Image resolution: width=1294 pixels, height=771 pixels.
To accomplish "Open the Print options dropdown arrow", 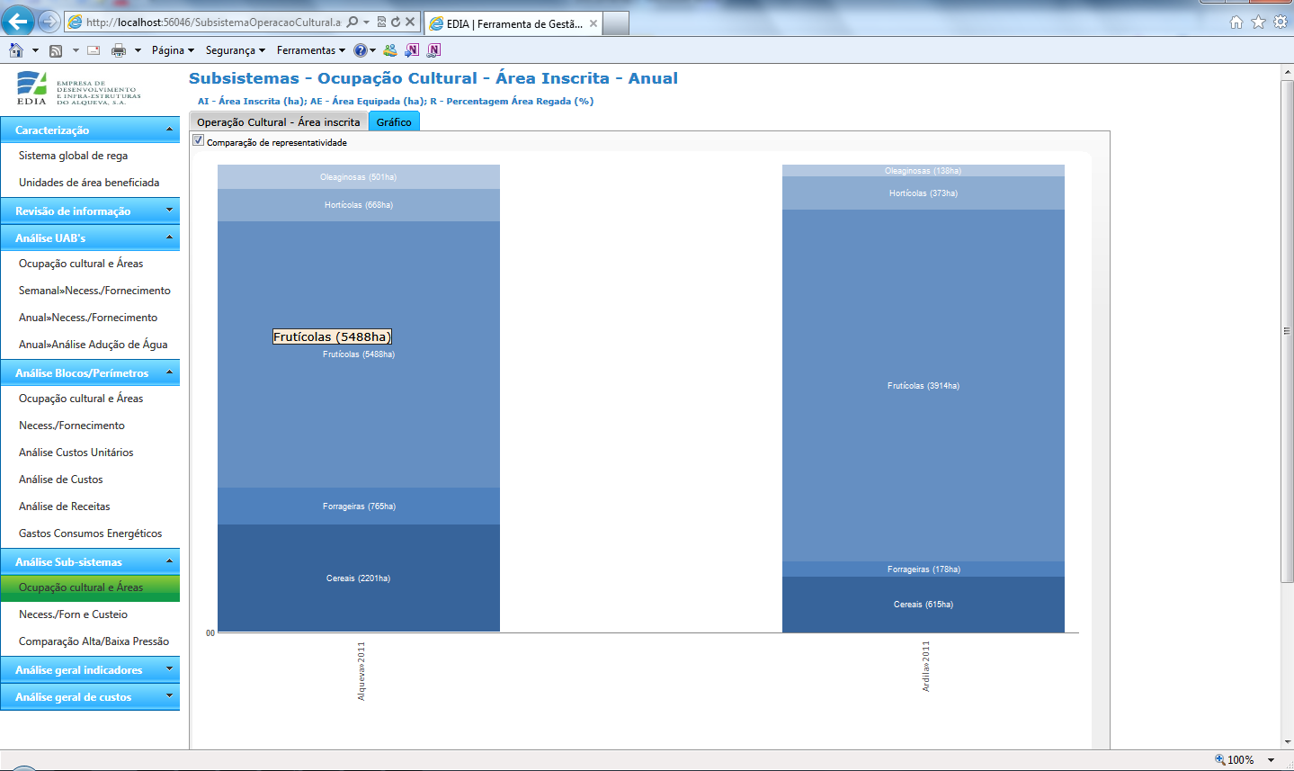I will pos(138,50).
